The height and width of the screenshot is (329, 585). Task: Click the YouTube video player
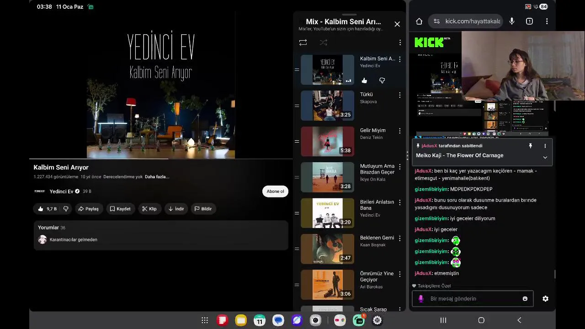(x=161, y=85)
